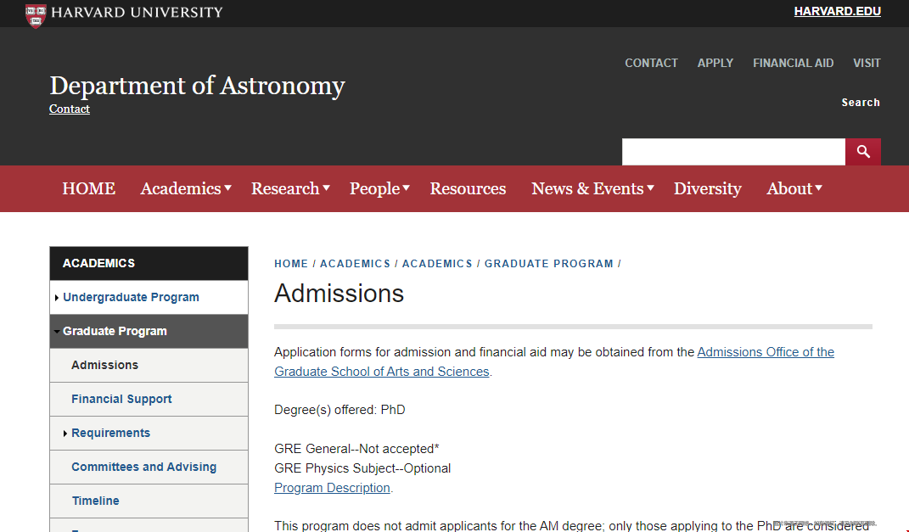Open the News & Events nav menu
The height and width of the screenshot is (532, 909).
coord(587,188)
